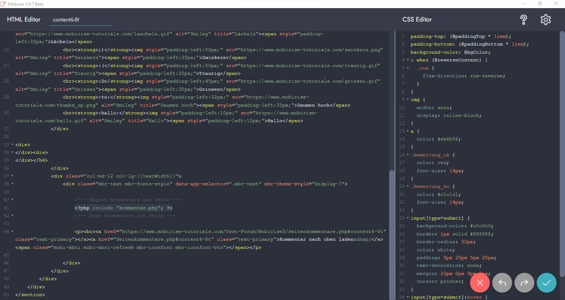Fold the CSS img rule at line 9
This screenshot has height=300, width=565.
[x=408, y=100]
